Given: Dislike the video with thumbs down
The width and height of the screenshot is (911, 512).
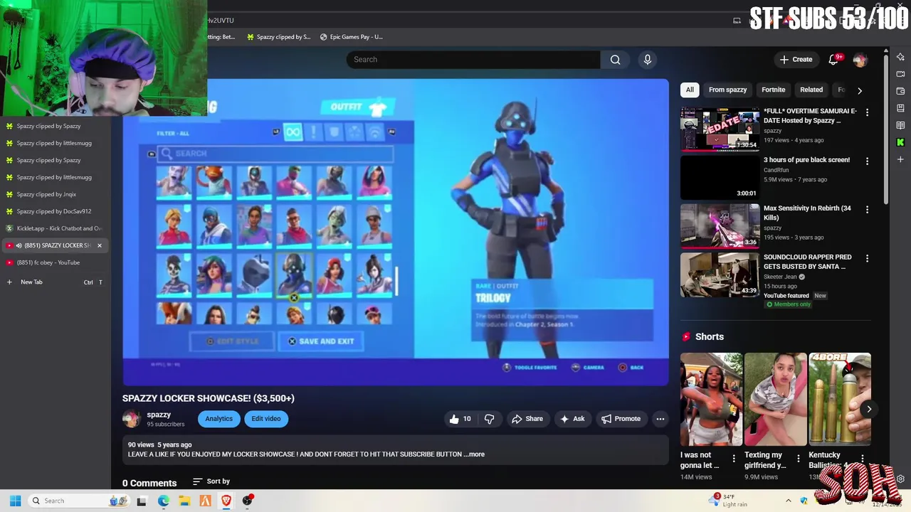Looking at the screenshot, I should (489, 419).
